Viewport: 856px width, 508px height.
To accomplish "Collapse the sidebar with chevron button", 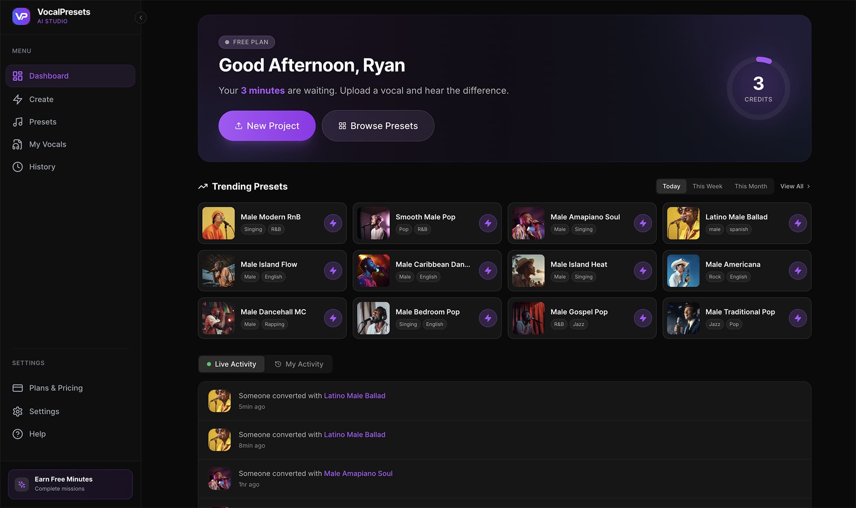I will coord(141,18).
